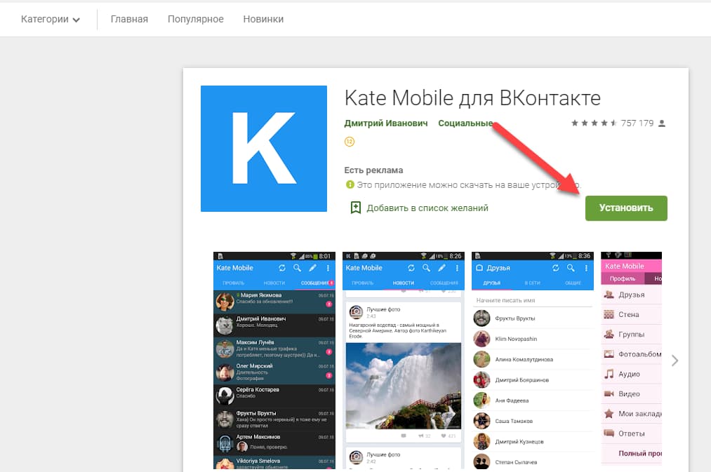Click Аудио entry in the pink screenshot
The image size is (711, 472).
point(631,374)
